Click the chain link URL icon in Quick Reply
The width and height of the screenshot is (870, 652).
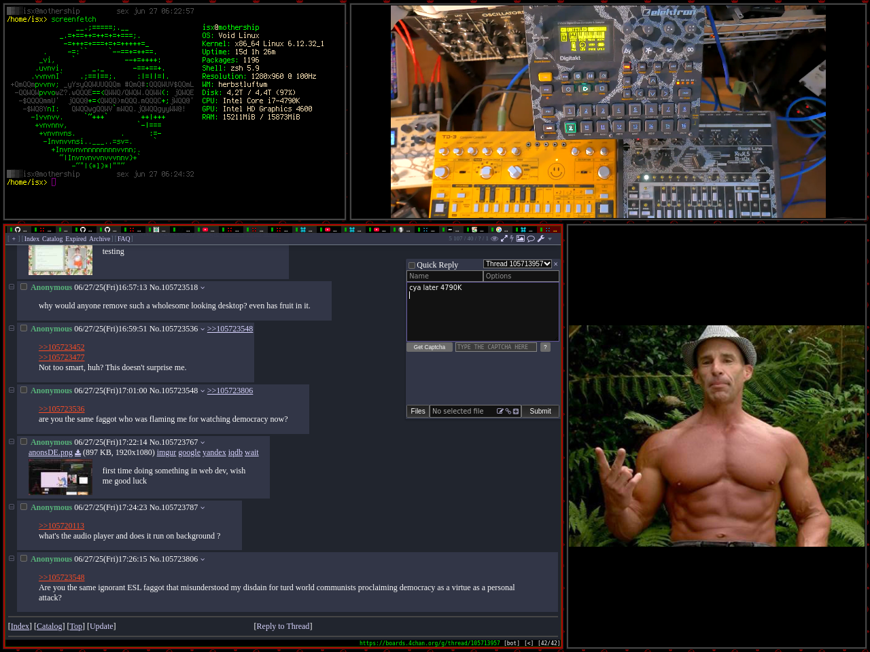(508, 412)
